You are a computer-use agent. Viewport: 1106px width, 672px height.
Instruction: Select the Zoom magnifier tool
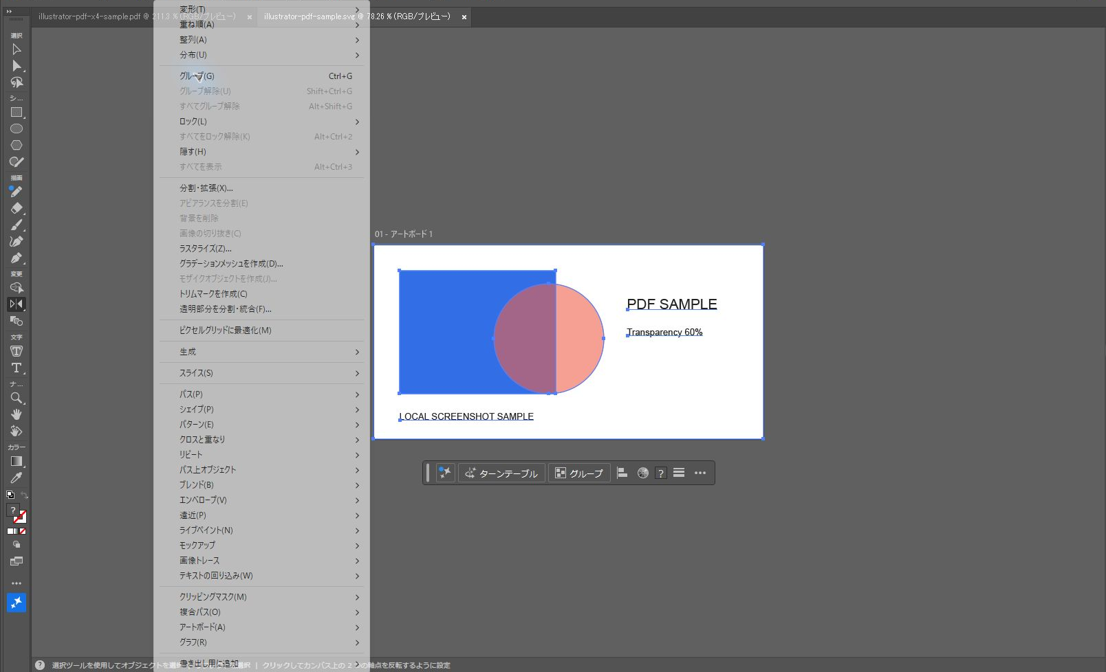tap(17, 398)
